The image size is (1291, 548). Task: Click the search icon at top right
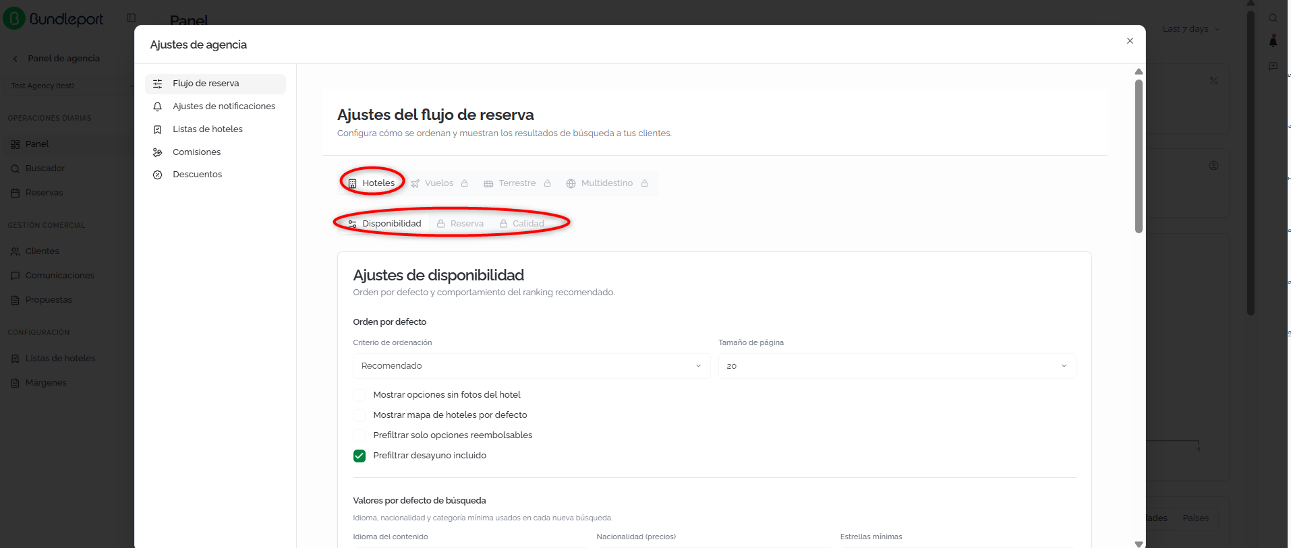pos(1273,18)
